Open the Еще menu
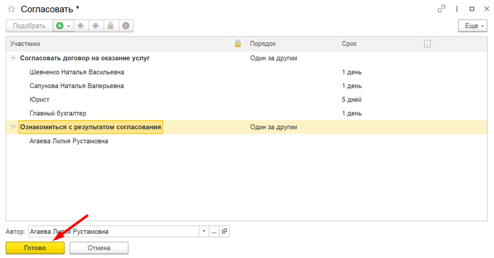Viewport: 494px width, 258px height. coord(472,26)
